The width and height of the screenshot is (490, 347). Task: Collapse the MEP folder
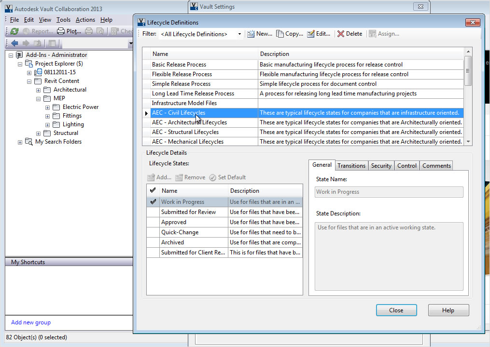click(x=38, y=99)
